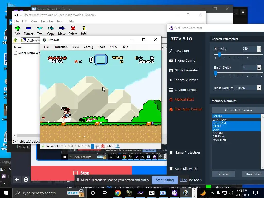The height and width of the screenshot is (198, 264).
Task: Open the Windows Start menu
Action: point(6,193)
